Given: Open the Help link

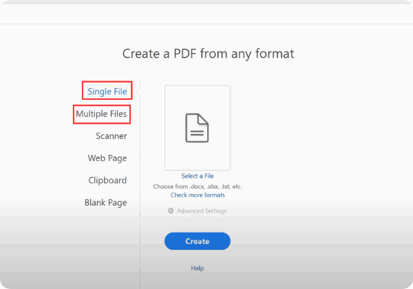Looking at the screenshot, I should [198, 268].
